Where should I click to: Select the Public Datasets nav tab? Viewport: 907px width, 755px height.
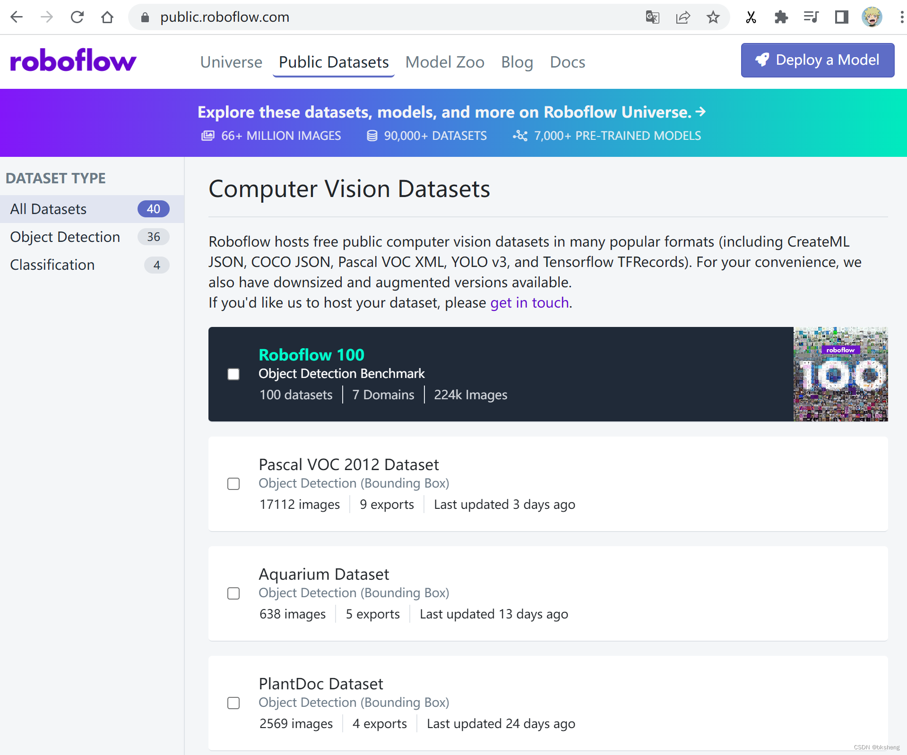[334, 62]
